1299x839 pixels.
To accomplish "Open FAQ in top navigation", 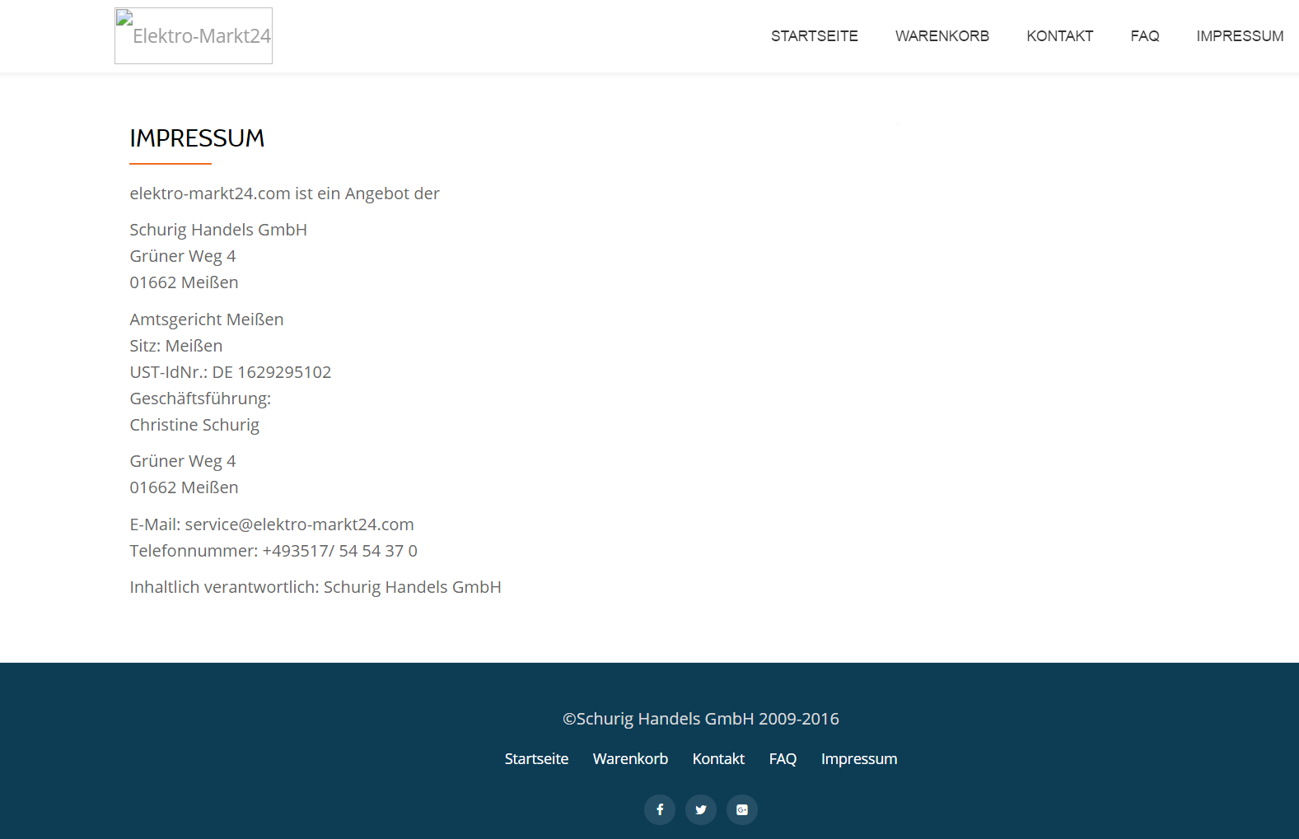I will click(1145, 36).
